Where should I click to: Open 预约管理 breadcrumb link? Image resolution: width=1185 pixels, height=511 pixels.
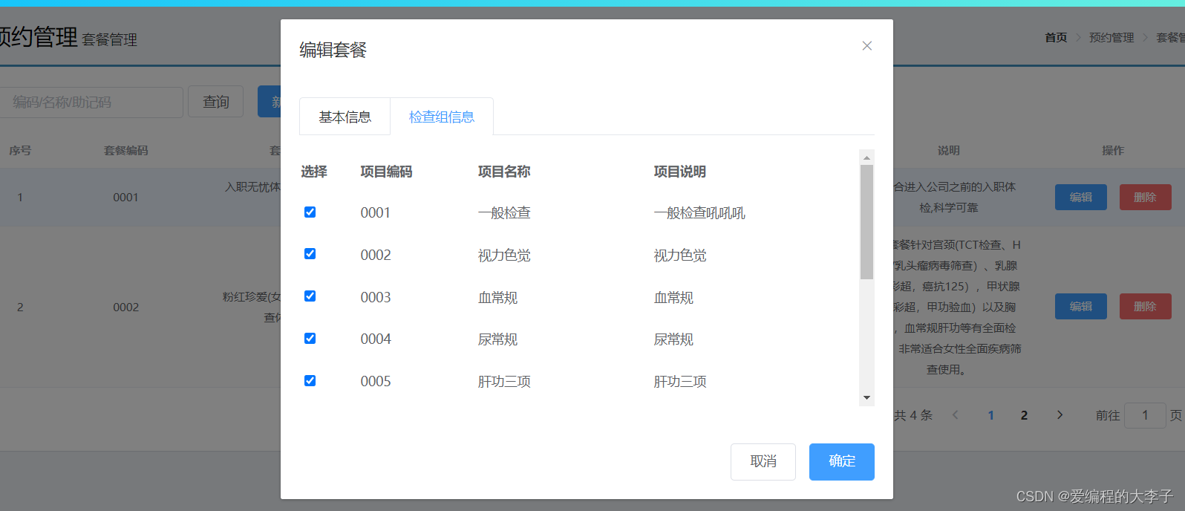1111,37
